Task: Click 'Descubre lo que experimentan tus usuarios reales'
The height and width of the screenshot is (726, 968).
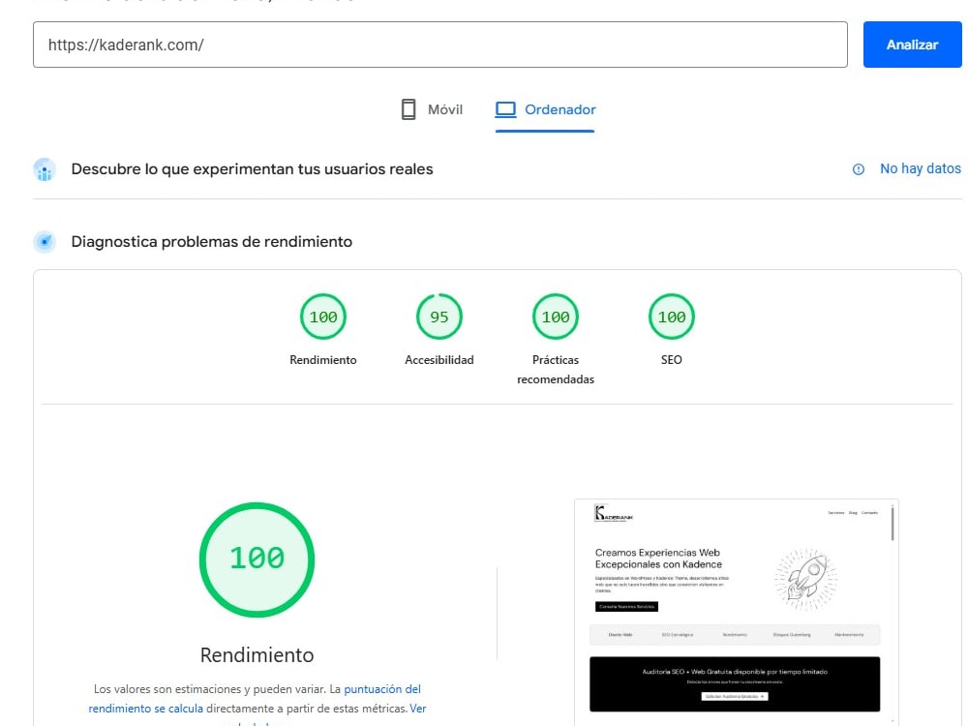Action: (x=252, y=169)
